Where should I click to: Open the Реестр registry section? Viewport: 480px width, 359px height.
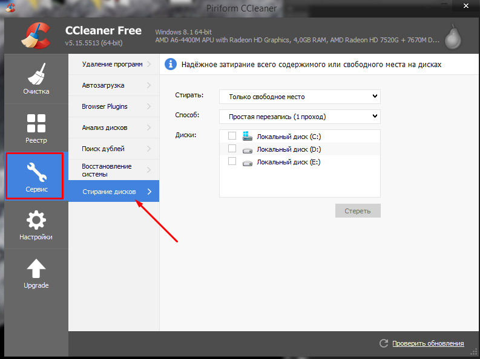coord(36,128)
